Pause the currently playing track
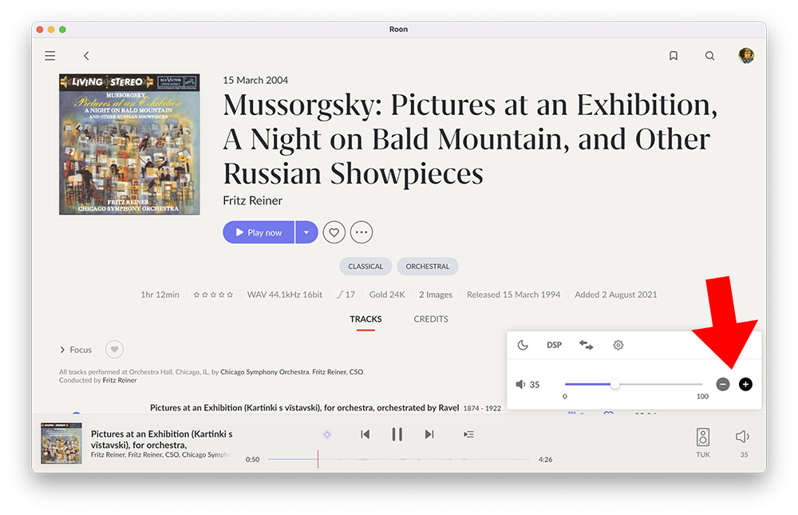798x515 pixels. tap(397, 434)
